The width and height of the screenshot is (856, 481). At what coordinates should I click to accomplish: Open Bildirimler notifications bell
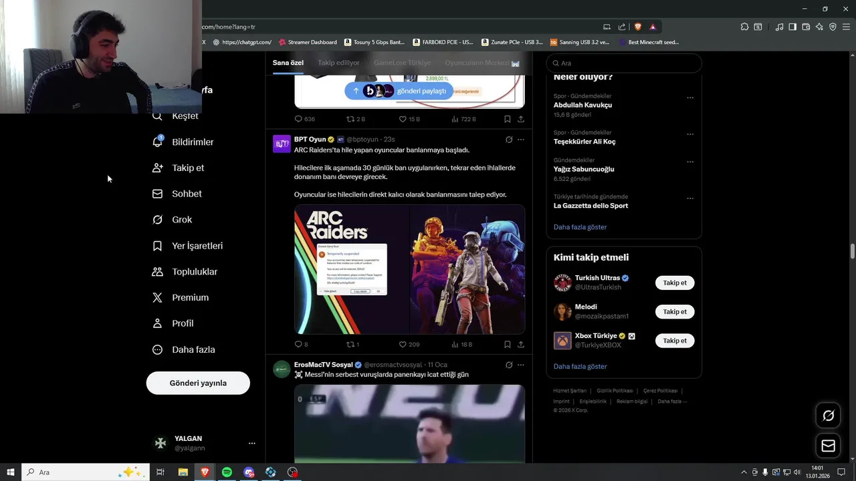157,142
